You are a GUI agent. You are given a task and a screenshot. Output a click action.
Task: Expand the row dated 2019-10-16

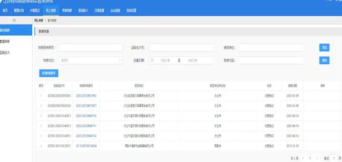[x=41, y=146]
